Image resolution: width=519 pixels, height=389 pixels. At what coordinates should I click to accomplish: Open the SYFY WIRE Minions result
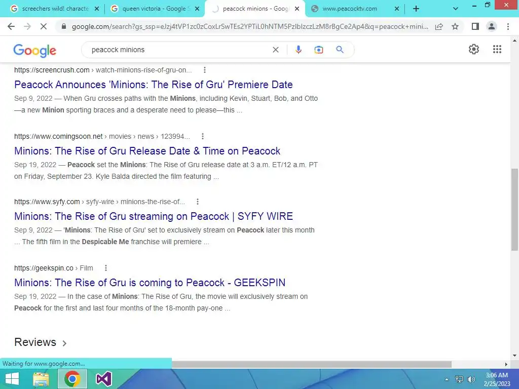coord(153,216)
